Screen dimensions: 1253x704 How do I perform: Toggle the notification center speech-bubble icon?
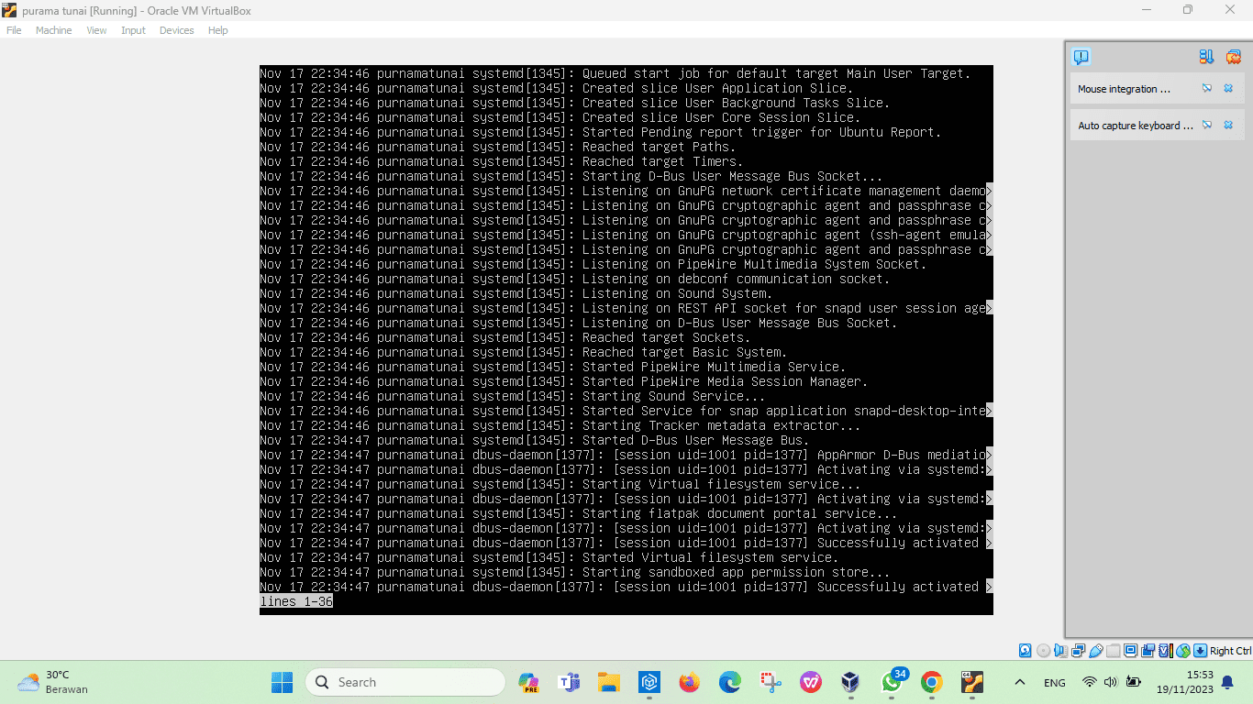click(1081, 57)
